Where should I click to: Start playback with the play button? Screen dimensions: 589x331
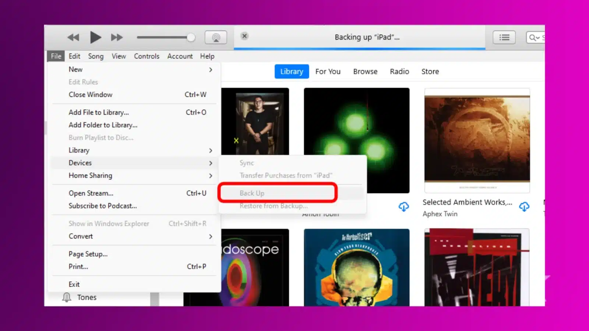pyautogui.click(x=95, y=37)
